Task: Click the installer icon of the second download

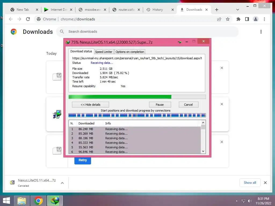Action: pyautogui.click(x=57, y=114)
